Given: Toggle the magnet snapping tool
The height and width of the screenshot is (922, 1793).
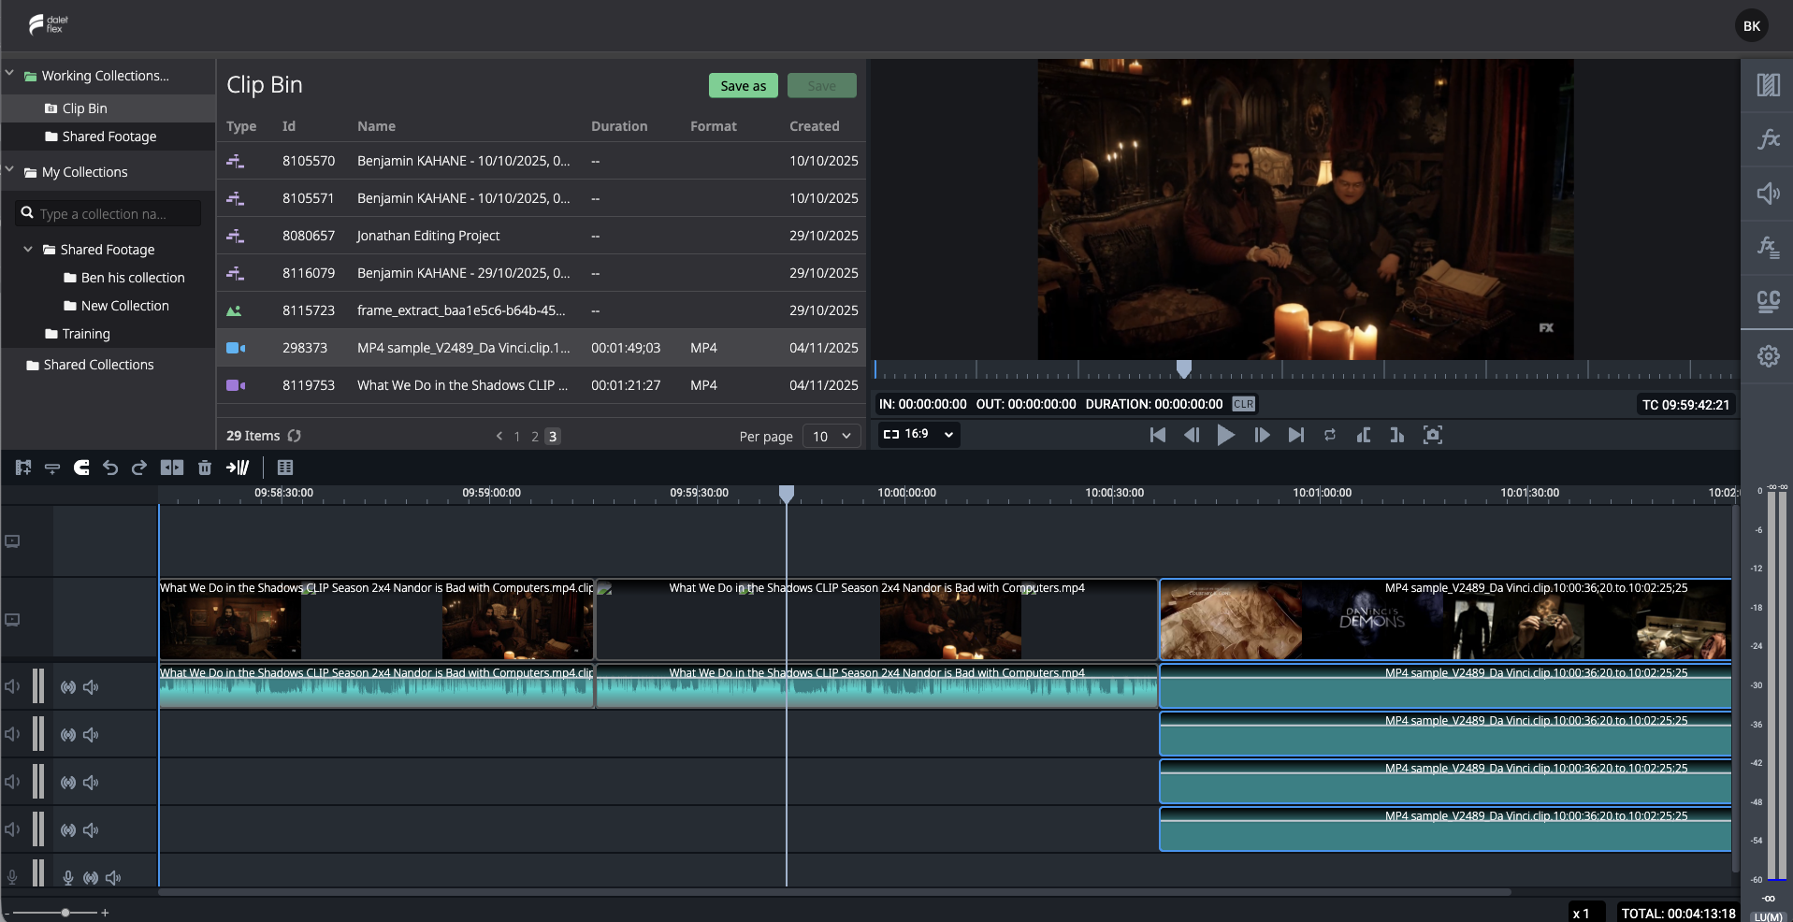Looking at the screenshot, I should coord(81,468).
